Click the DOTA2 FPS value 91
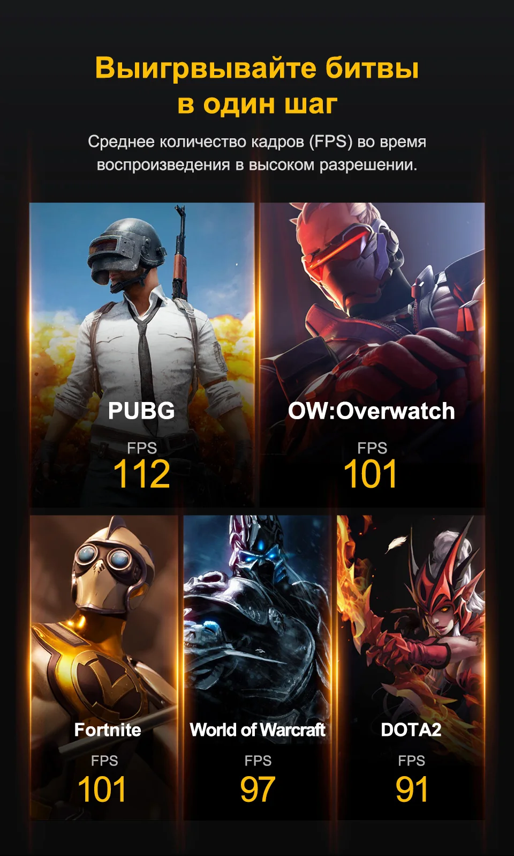Image resolution: width=514 pixels, height=856 pixels. tap(412, 790)
